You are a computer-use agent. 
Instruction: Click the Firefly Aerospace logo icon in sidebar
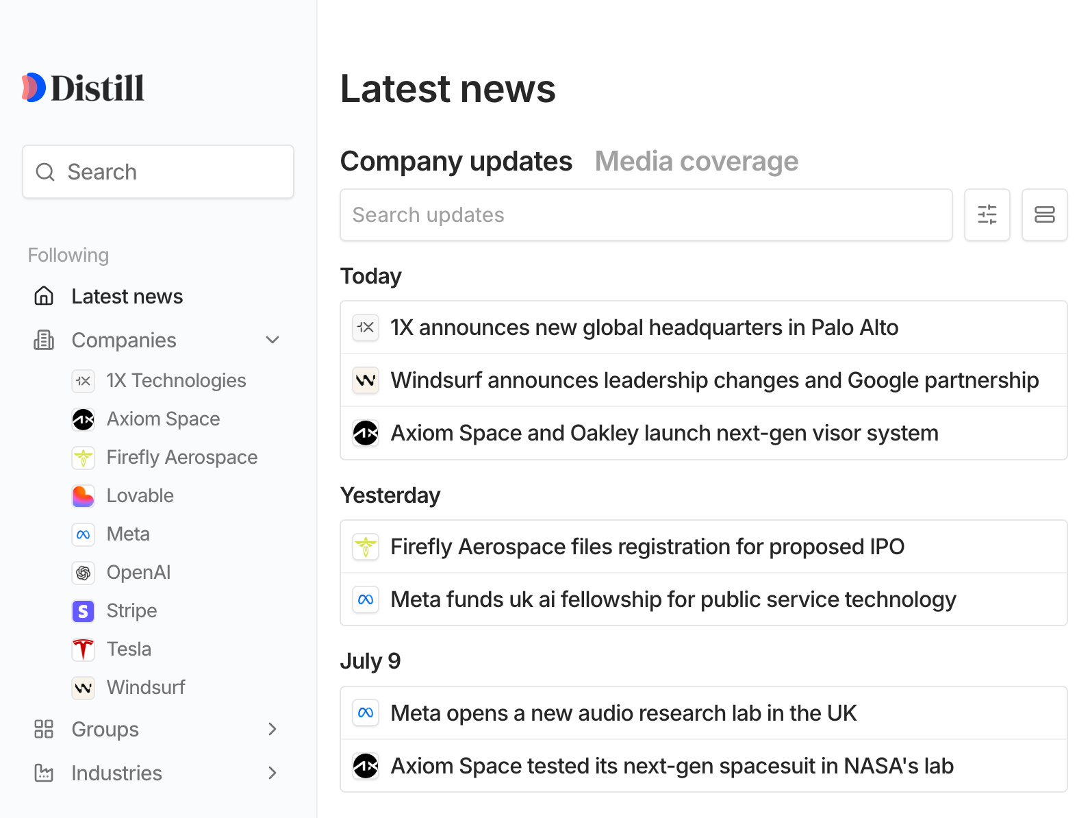click(84, 458)
